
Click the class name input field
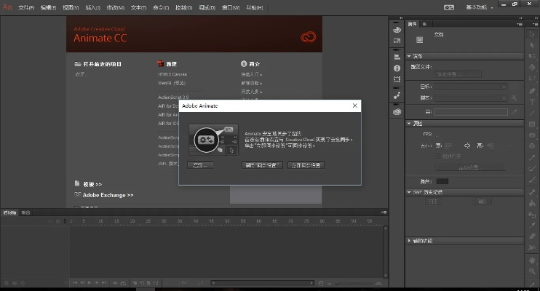pos(471,112)
